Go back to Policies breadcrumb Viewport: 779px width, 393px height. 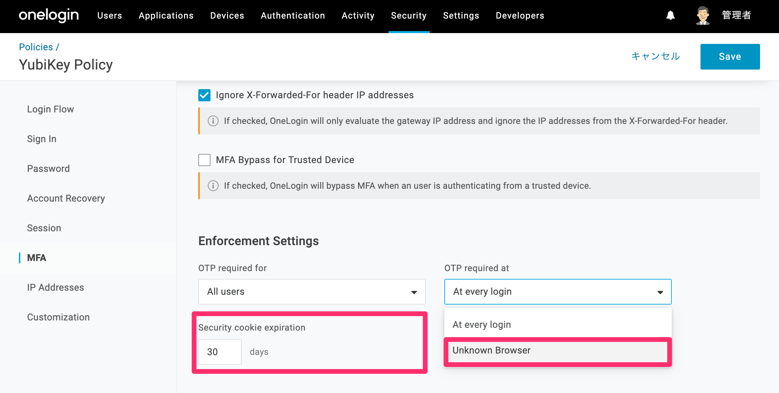coord(36,47)
